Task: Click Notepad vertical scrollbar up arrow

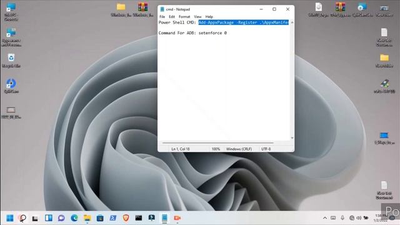Action: coord(292,22)
